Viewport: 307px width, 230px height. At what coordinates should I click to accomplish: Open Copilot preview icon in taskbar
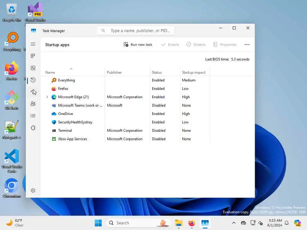pos(298,223)
